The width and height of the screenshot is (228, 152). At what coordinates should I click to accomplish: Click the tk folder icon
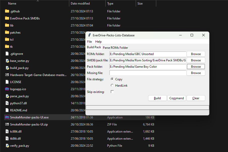click(x=7, y=46)
